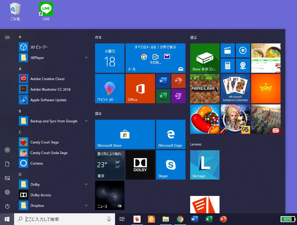The width and height of the screenshot is (297, 225).
Task: Open Cortana from the app list
Action: (x=53, y=163)
